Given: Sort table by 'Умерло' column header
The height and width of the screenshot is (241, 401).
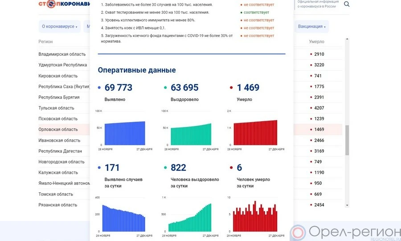Looking at the screenshot, I should (x=316, y=42).
